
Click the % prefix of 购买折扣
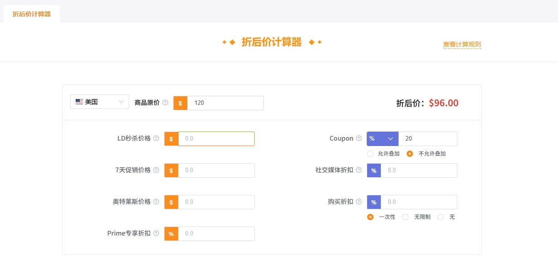point(374,202)
